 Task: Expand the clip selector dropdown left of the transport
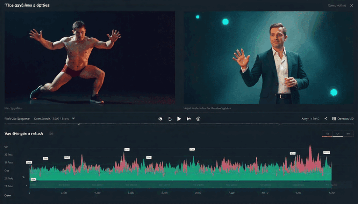[x=73, y=119]
